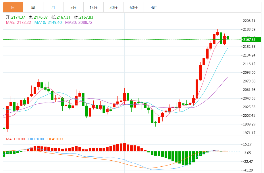Viewport: 264px width, 173px height.
Task: Click the DIFF:0.00 indicator label
Action: pos(36,139)
